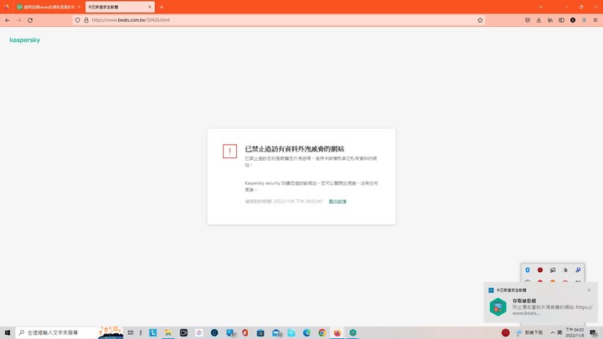Click the Bluetooth icon in tray overflow
This screenshot has height=339, width=603.
[528, 270]
